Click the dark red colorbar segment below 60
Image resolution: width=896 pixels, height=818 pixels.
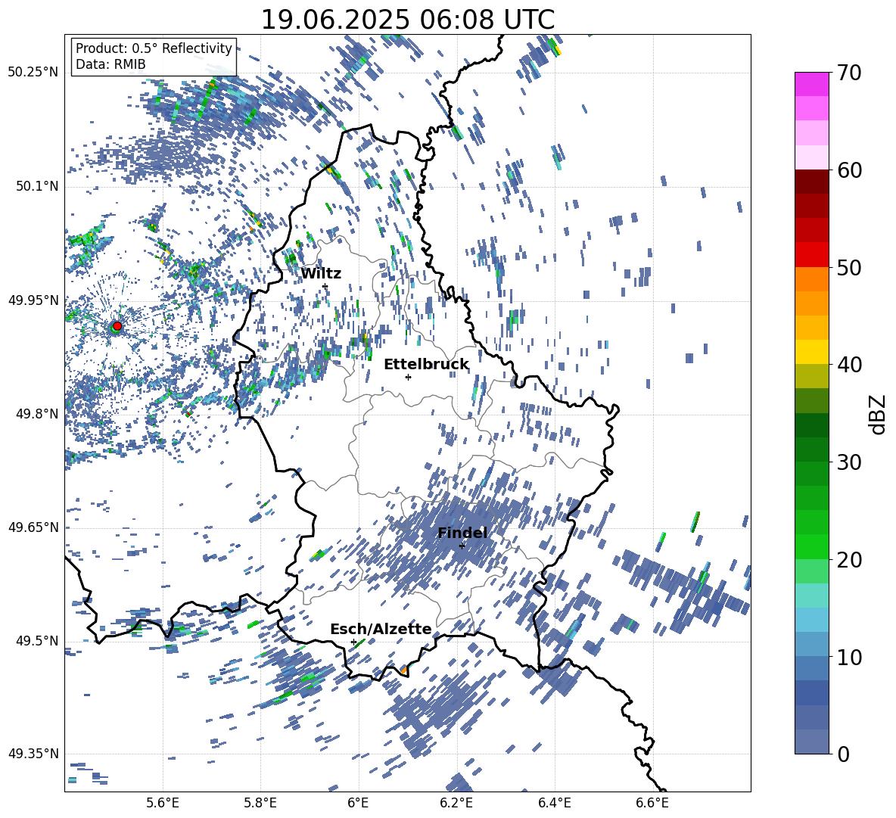click(x=812, y=182)
